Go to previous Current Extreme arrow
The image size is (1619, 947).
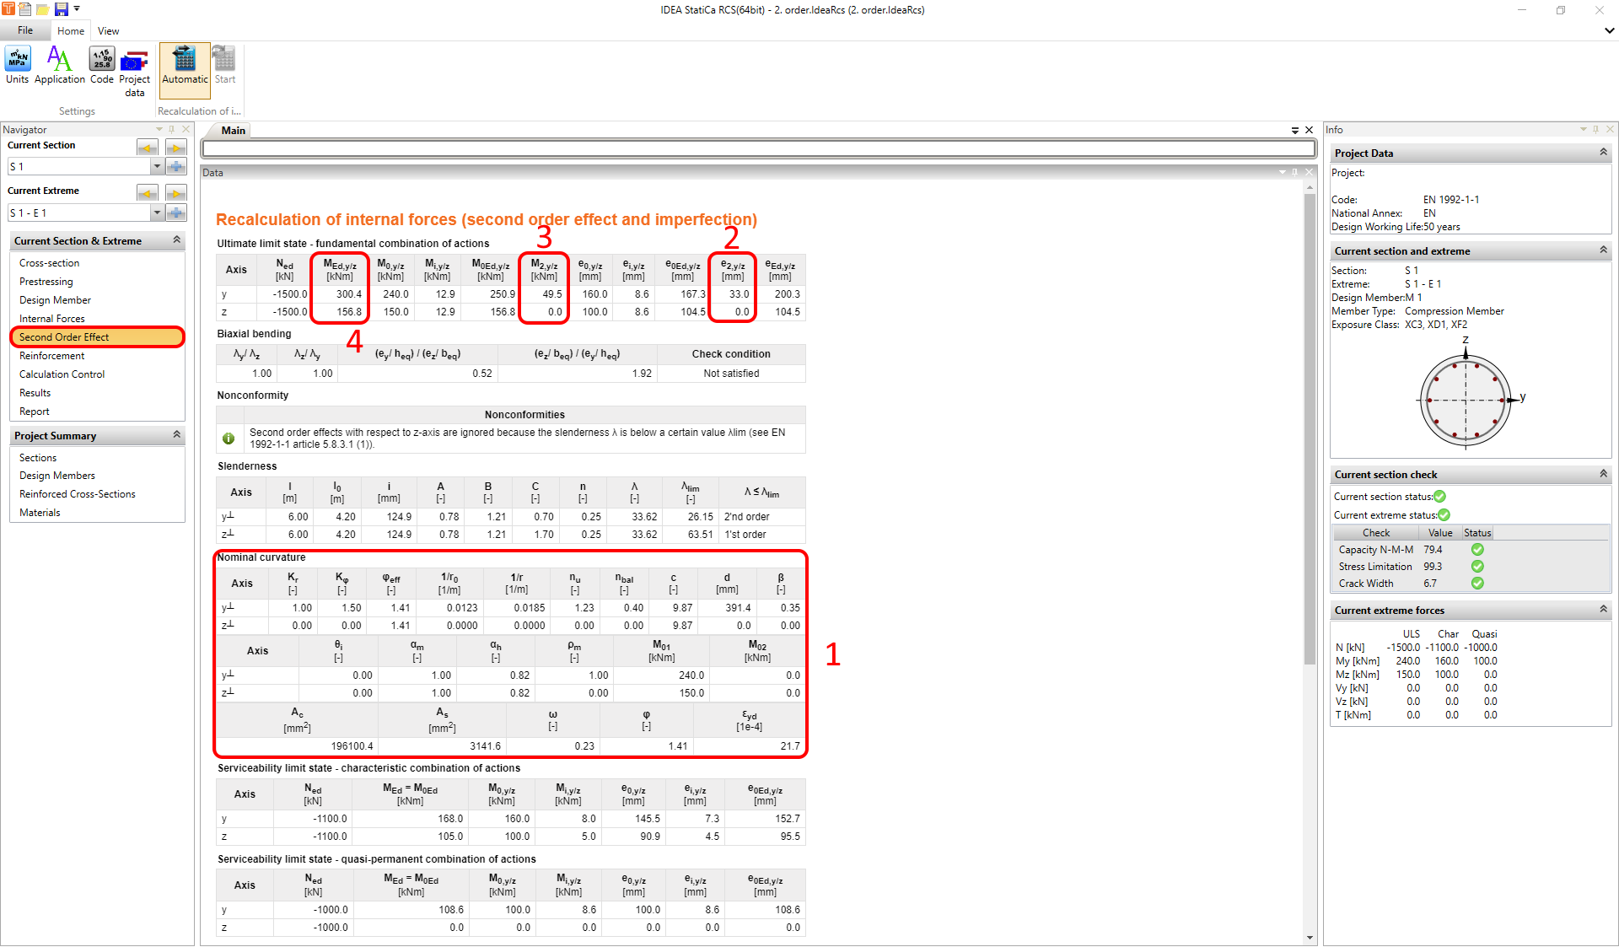[x=148, y=193]
